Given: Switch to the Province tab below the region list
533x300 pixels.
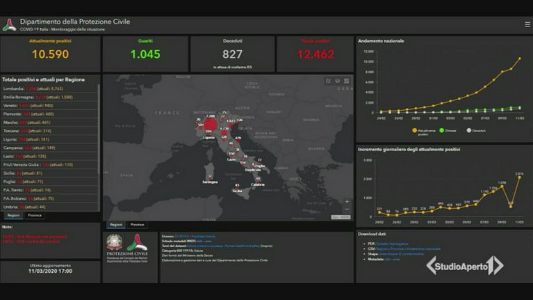Looking at the screenshot, I should click(34, 216).
